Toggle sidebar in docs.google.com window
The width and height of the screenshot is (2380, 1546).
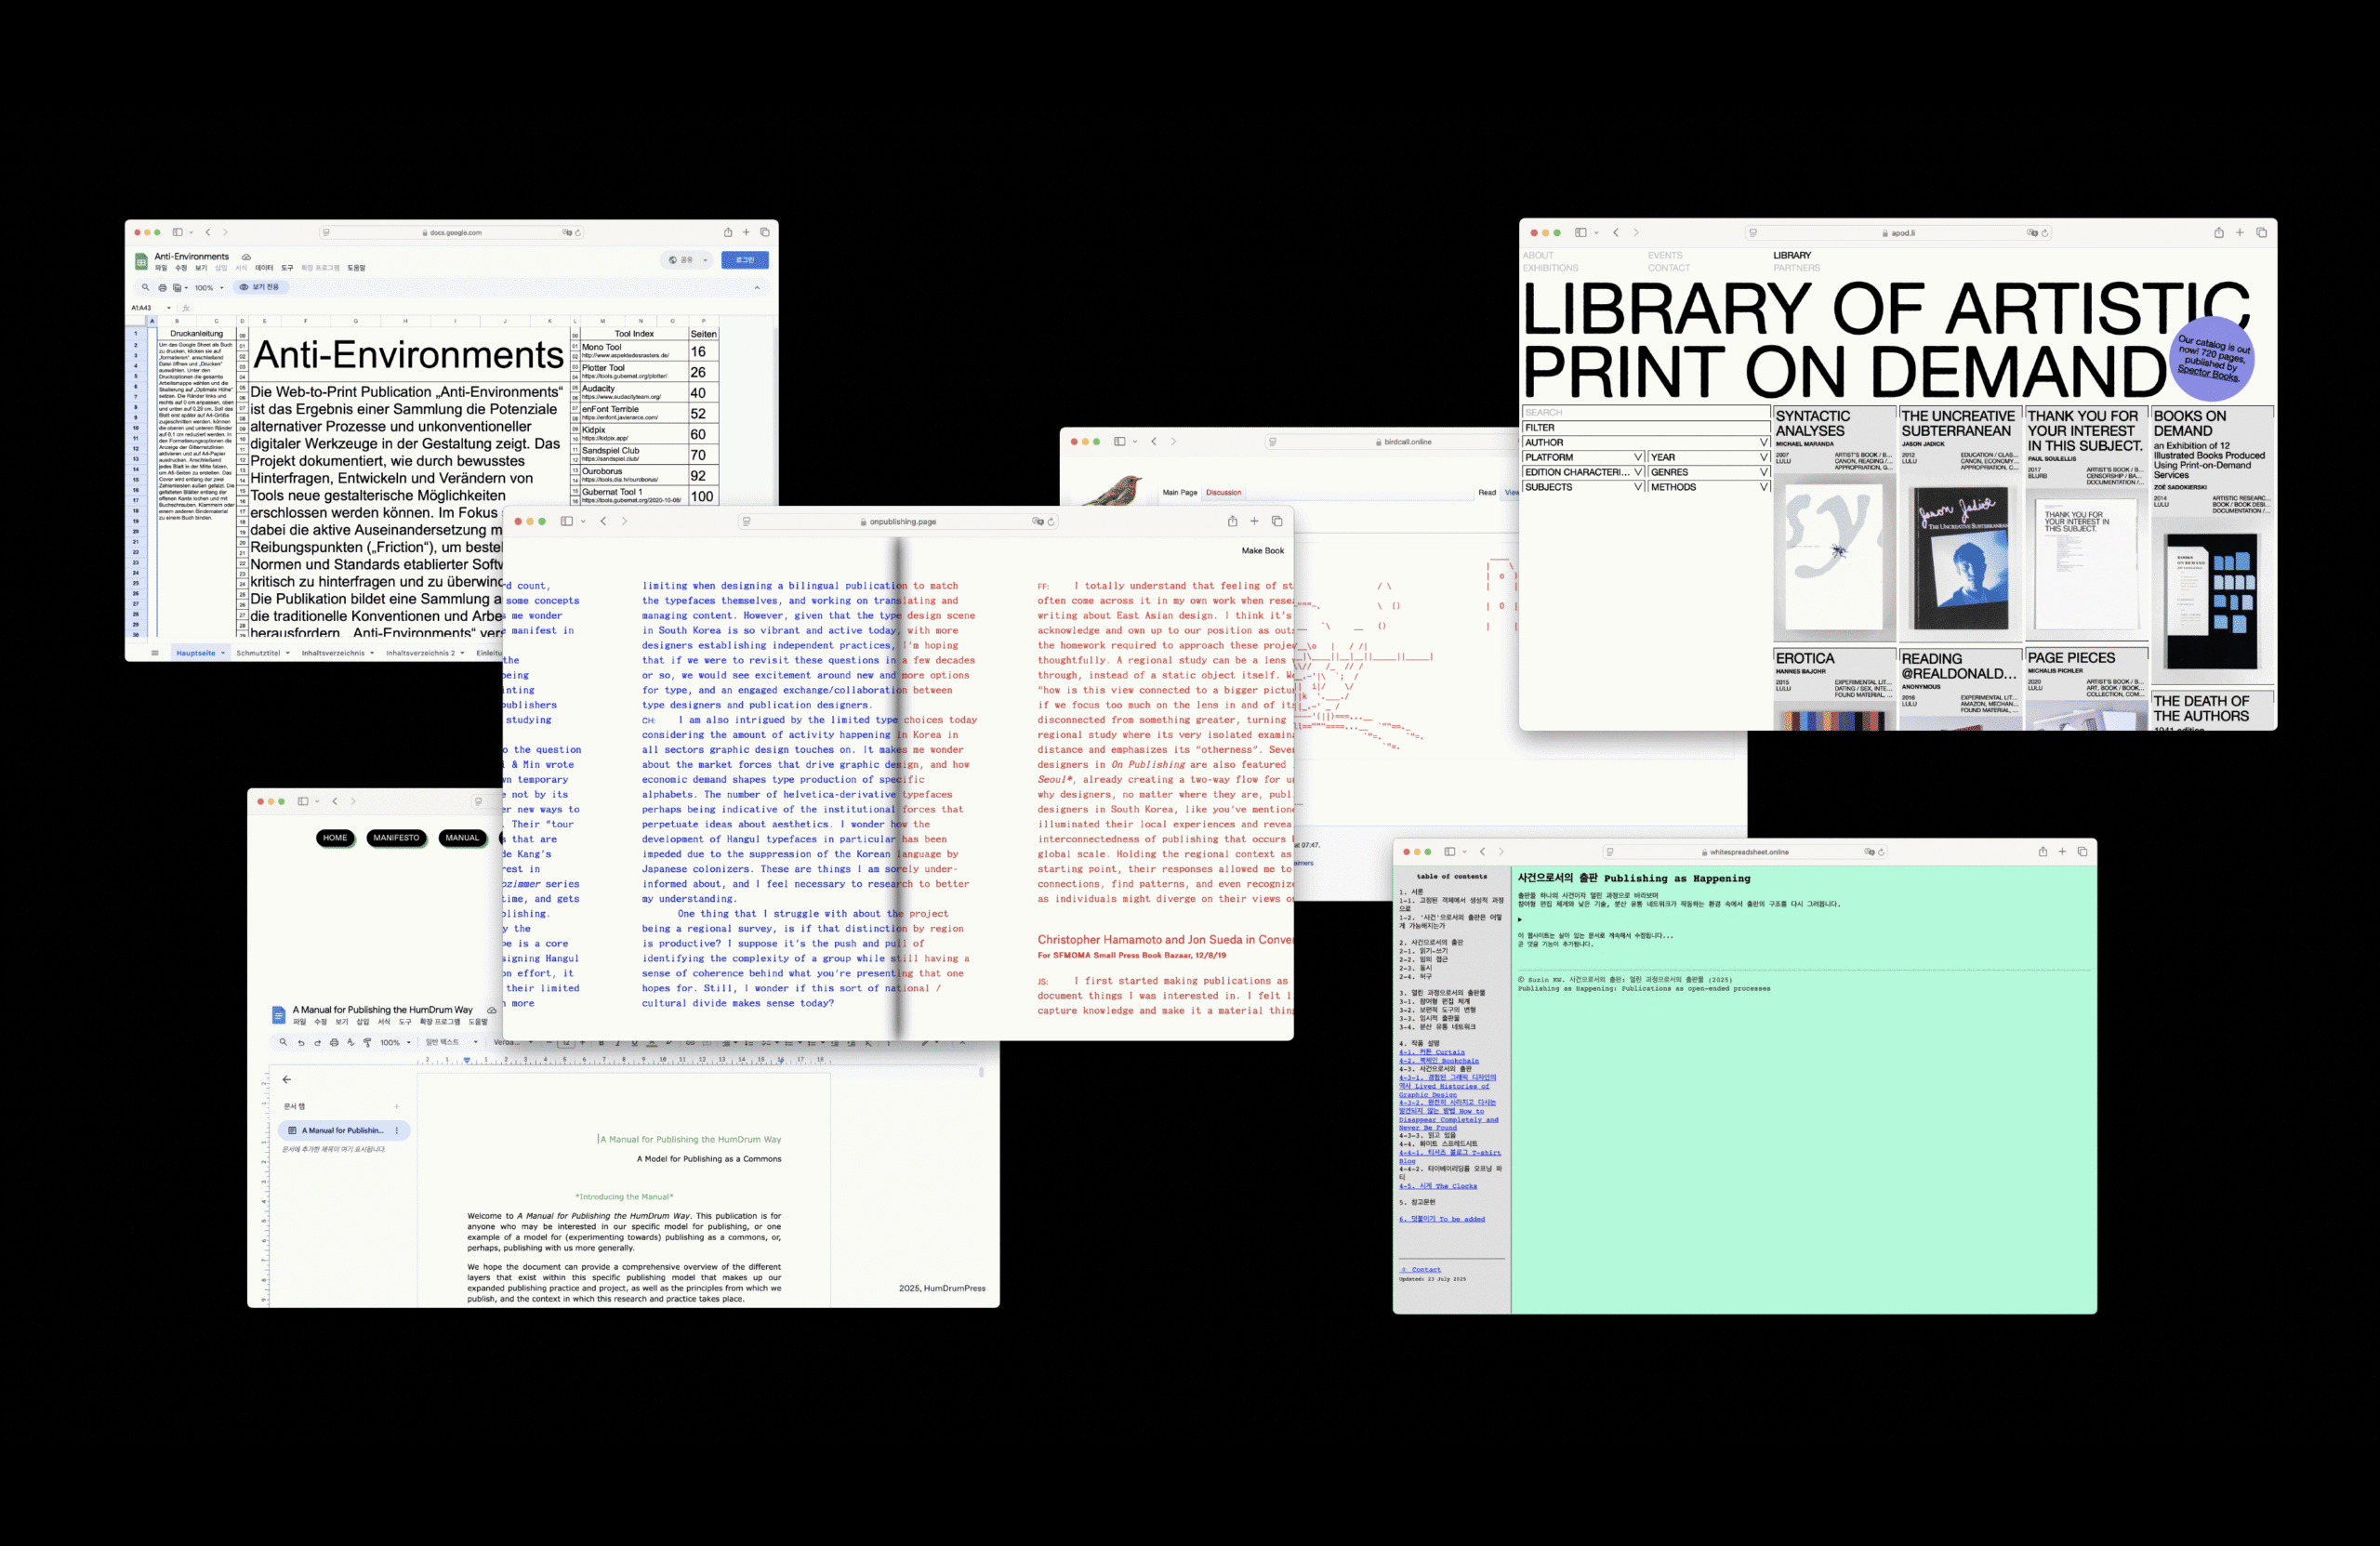click(177, 232)
